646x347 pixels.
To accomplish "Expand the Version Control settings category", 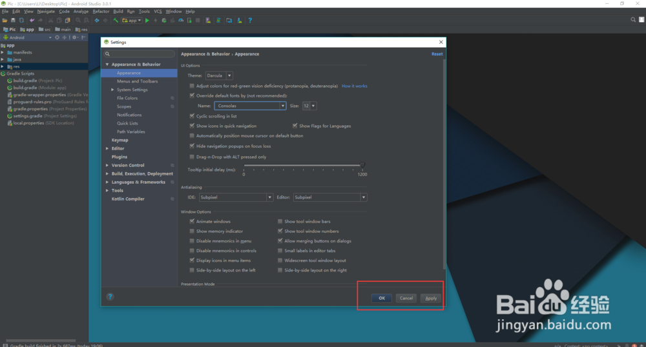I will click(x=107, y=165).
